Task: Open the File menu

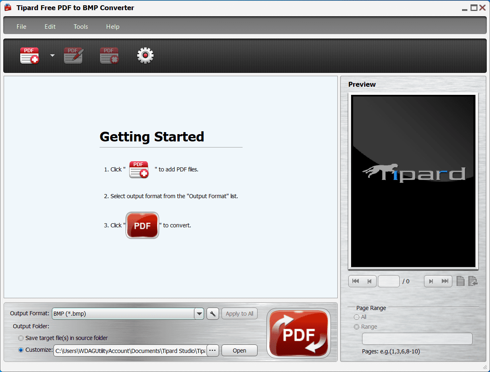Action: point(21,27)
